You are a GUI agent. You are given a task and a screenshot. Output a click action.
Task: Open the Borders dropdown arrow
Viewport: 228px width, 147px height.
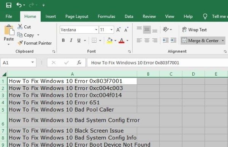tap(100, 40)
